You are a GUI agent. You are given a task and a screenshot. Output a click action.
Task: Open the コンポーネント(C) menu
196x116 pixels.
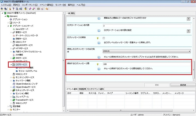30,5
